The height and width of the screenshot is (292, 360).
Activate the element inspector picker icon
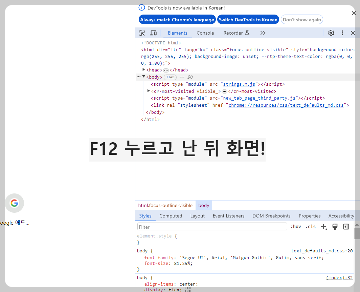pyautogui.click(x=142, y=33)
